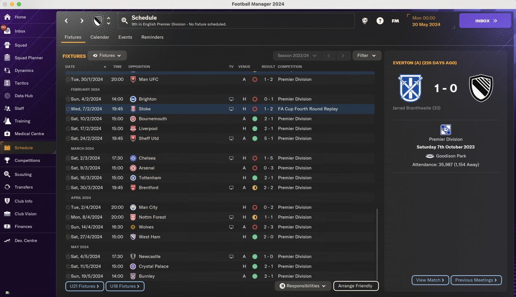The width and height of the screenshot is (516, 297).
Task: Switch to the Calendar tab
Action: click(x=100, y=37)
